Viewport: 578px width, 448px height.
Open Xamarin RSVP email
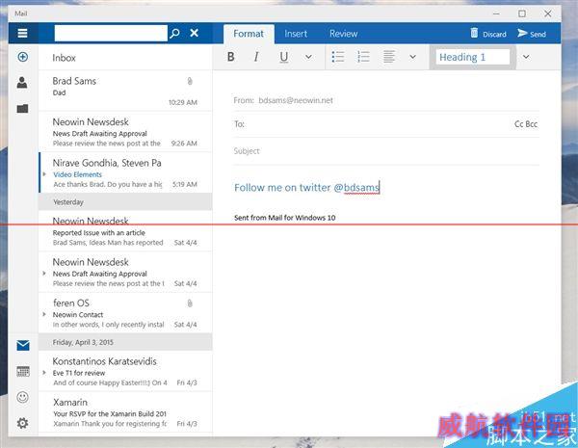coord(125,412)
